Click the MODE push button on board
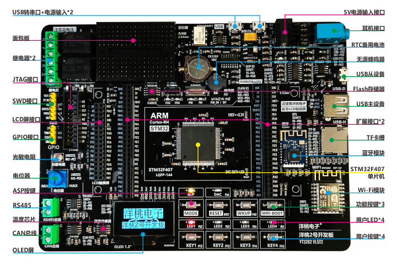The height and width of the screenshot is (270, 397). click(191, 205)
